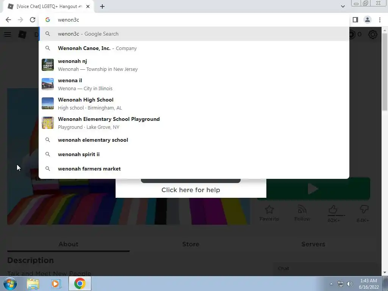Screen dimensions: 388x291
Task: Reload the current page
Action: (x=33, y=20)
